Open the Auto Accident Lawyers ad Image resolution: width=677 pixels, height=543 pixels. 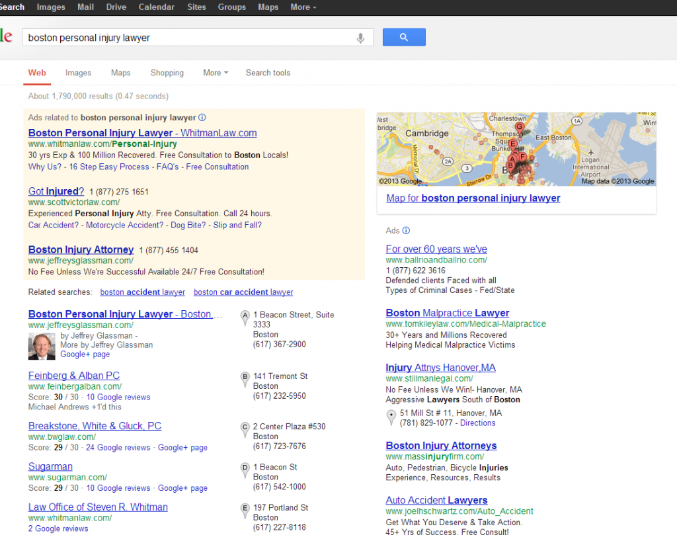[x=436, y=500]
